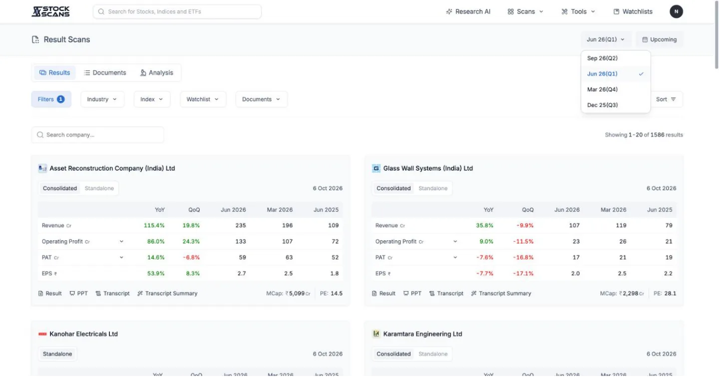Expand the Tools menu
This screenshot has height=378, width=719.
tap(578, 11)
